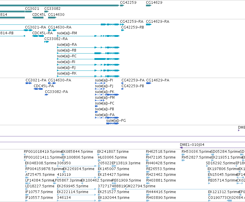Click EST EK048308.5prime

[41, 163]
